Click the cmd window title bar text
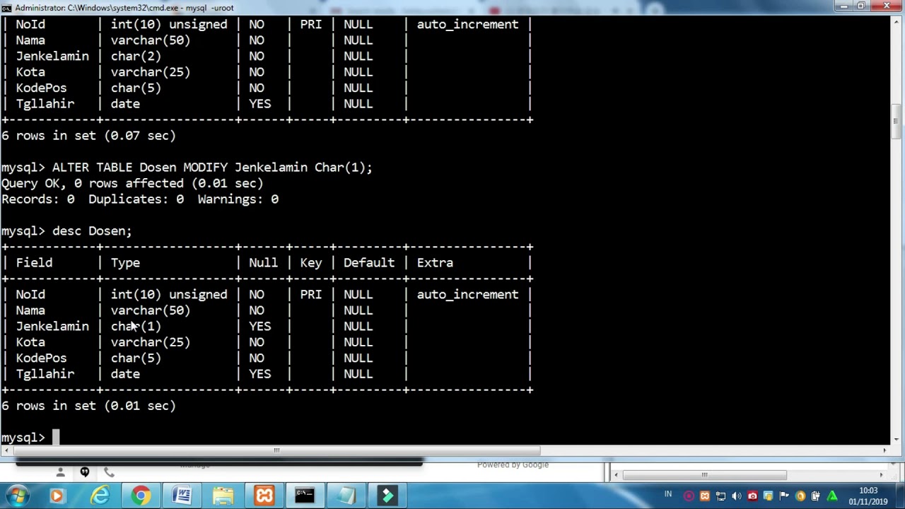Screen dimensions: 905x509 point(124,8)
